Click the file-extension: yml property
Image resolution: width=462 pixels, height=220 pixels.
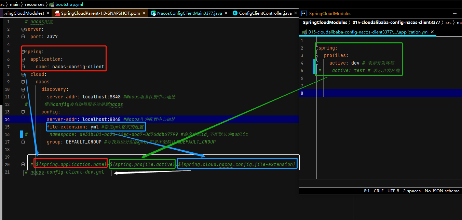tap(73, 127)
